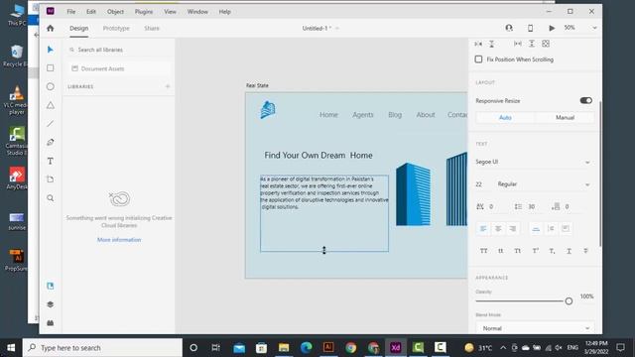Click the Windows Start button
The image size is (635, 357).
point(11,348)
